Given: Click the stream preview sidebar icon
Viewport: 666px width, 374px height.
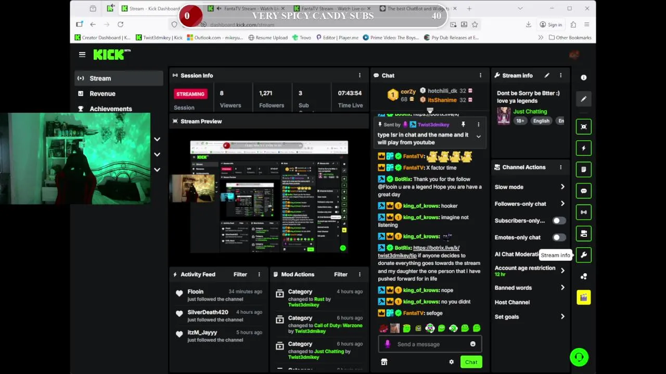Looking at the screenshot, I should (584, 127).
